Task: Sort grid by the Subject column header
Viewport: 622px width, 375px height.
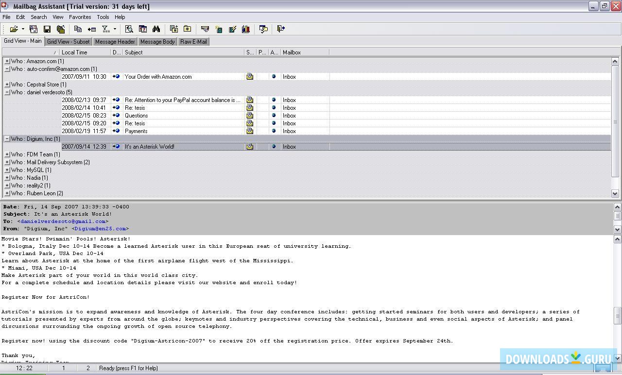Action: (x=183, y=52)
